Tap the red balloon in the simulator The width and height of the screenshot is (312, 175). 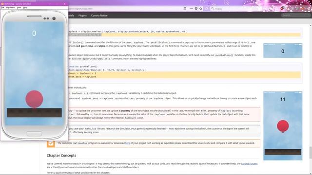(34, 99)
